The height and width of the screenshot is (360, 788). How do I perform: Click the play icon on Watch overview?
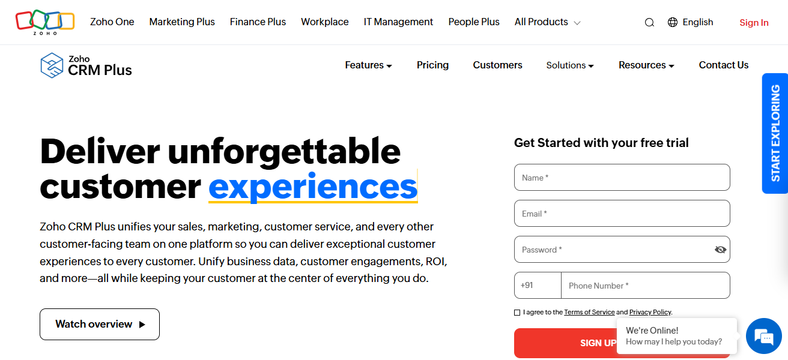point(142,324)
